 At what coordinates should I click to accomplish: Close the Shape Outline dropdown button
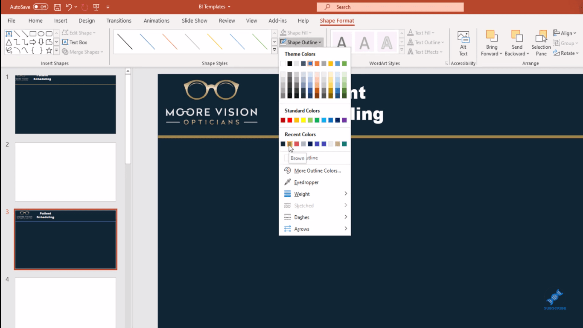301,42
